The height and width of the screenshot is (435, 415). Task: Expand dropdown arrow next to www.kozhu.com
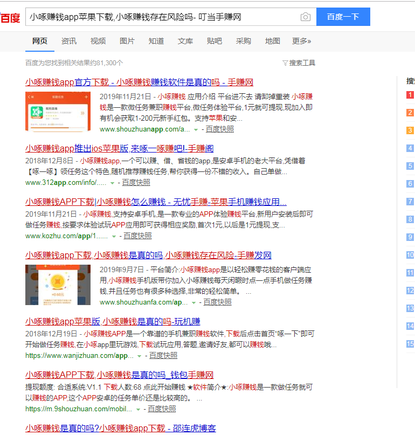coord(114,236)
